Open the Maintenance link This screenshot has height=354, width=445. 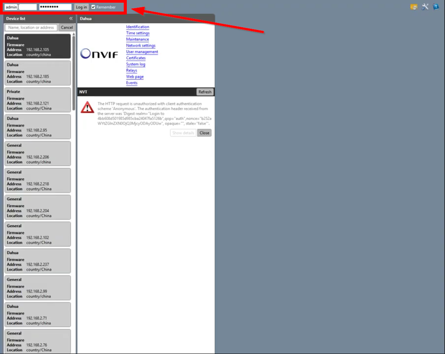[137, 39]
